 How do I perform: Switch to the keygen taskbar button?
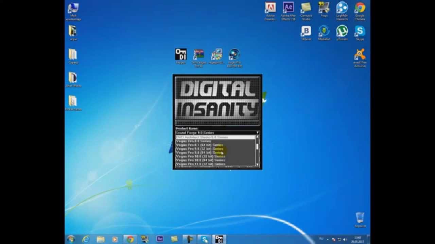click(x=219, y=239)
